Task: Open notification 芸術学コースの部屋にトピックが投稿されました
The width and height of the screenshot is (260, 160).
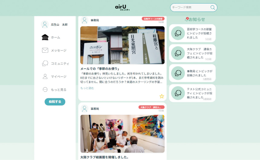Action: pyautogui.click(x=192, y=33)
